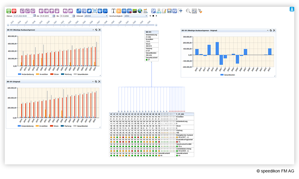Play timeline backward with left triangle

tap(150, 16)
